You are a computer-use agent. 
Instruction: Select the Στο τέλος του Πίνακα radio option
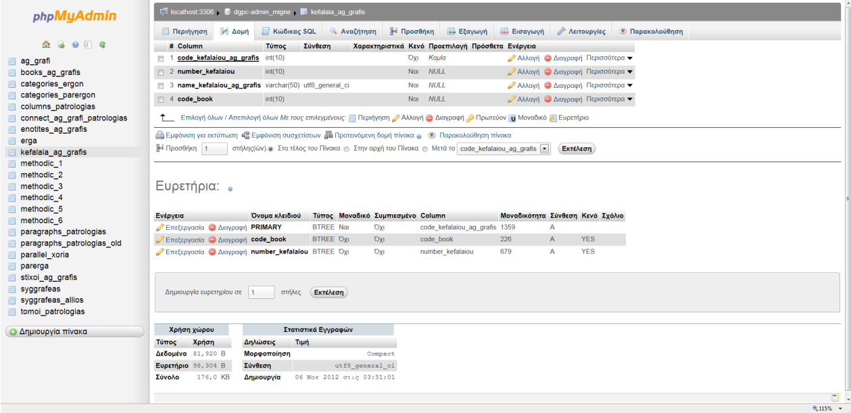click(271, 149)
